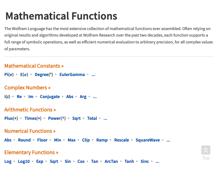Open the Elementary Functions heading link
The width and height of the screenshot is (218, 169).
31,152
